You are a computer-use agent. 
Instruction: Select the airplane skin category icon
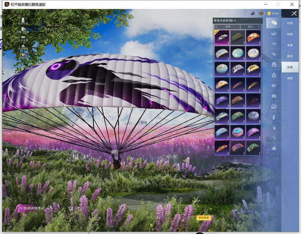(x=274, y=54)
